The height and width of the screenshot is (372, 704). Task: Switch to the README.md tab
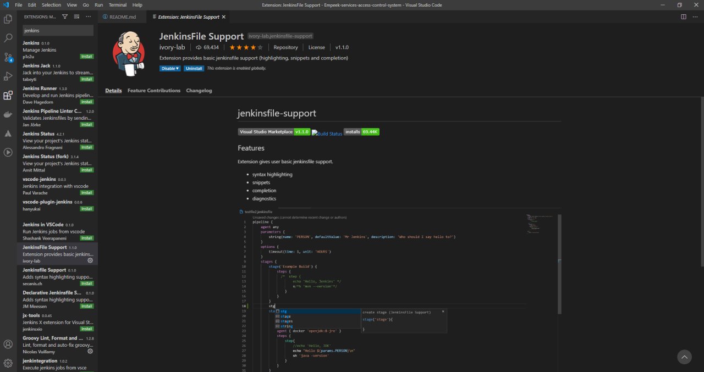pos(122,17)
